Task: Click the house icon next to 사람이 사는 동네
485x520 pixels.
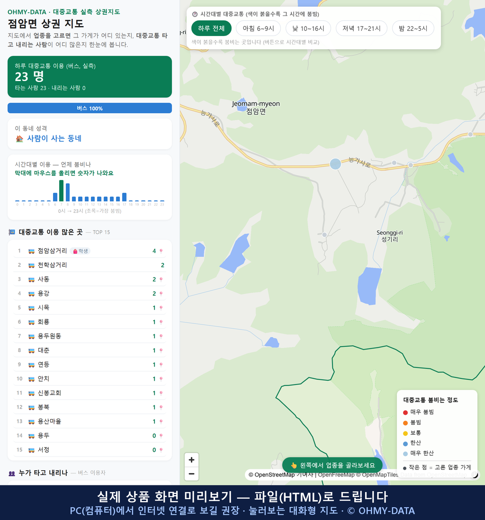Action: coord(19,139)
